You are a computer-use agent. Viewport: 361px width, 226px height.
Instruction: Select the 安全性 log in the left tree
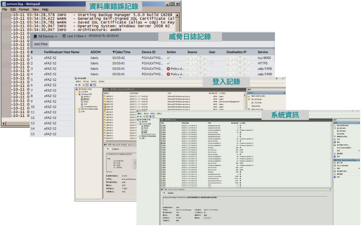86,99
